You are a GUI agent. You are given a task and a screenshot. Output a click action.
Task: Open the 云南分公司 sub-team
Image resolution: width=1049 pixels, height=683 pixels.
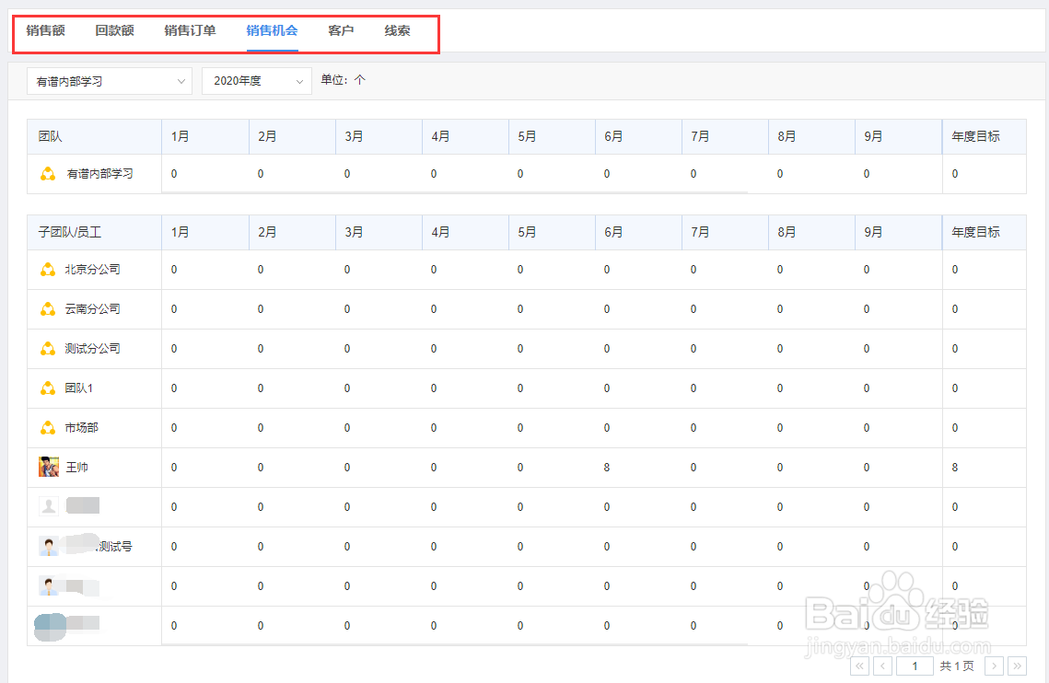click(92, 309)
